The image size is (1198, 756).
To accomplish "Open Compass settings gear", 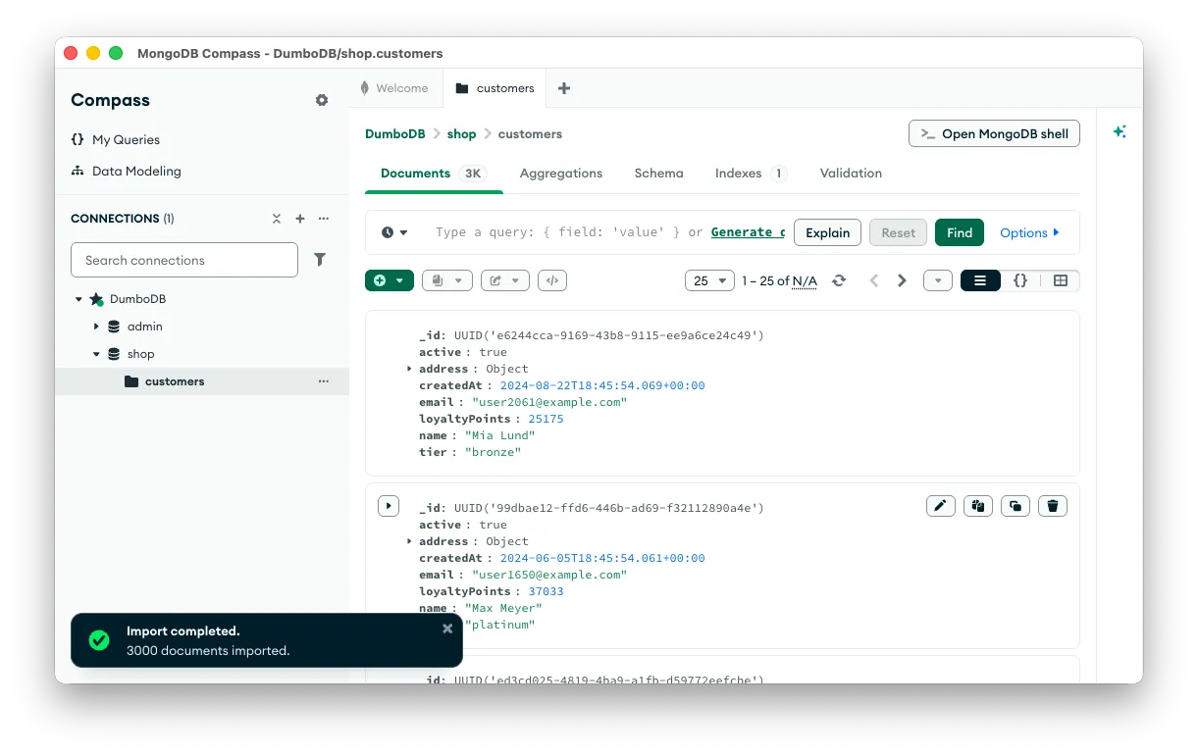I will [x=322, y=100].
